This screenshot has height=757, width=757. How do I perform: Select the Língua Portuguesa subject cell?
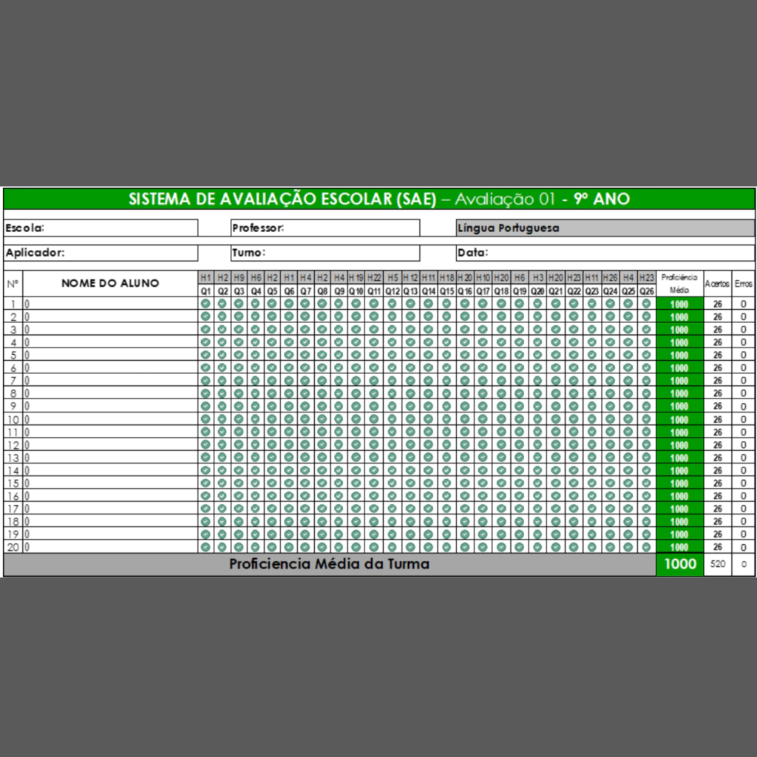point(605,228)
